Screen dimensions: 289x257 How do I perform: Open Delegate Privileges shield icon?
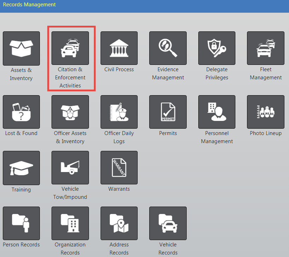(x=217, y=48)
